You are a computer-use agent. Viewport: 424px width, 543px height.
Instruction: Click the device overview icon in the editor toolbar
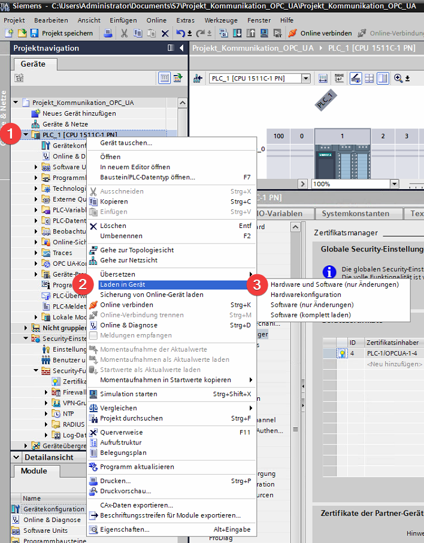pyautogui.click(x=323, y=78)
